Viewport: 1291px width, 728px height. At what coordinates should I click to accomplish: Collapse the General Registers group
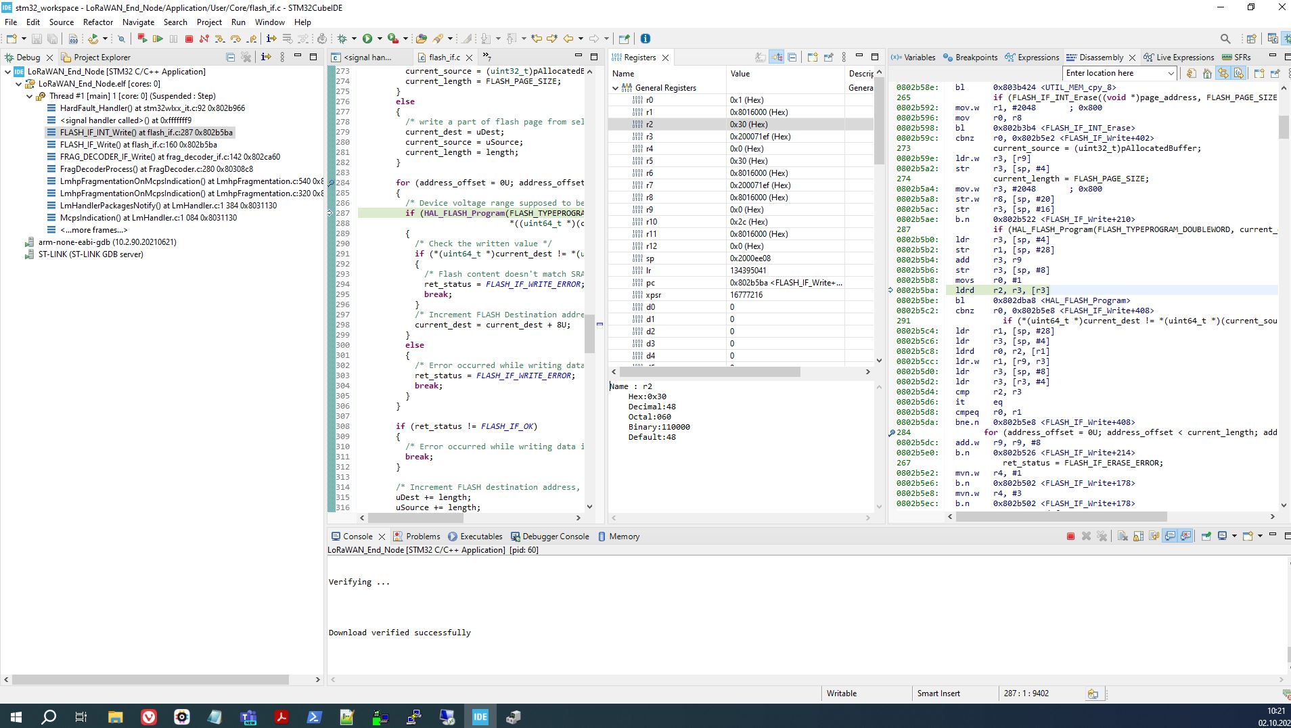point(615,88)
